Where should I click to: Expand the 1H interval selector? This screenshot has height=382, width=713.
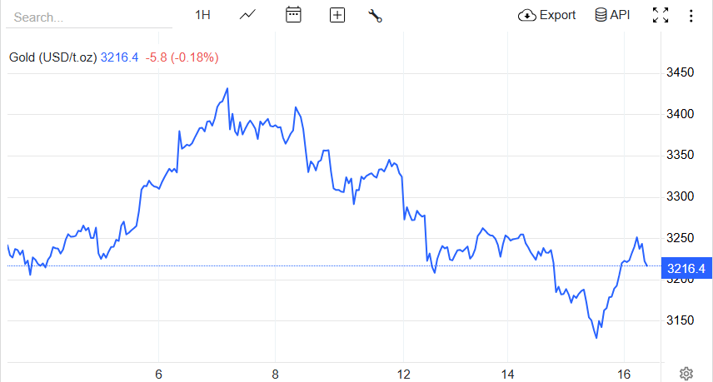tap(202, 16)
